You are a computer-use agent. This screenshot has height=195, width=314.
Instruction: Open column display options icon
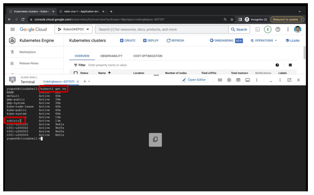tap(290, 65)
